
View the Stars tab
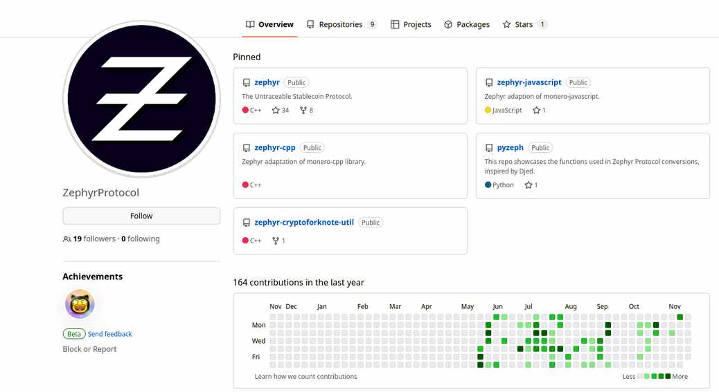[x=524, y=24]
